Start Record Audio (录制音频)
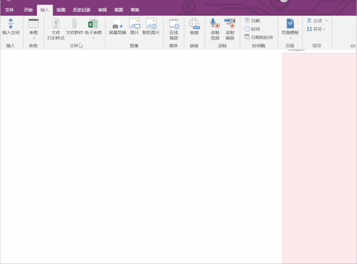Viewport: 357px width, 264px height. (x=215, y=28)
